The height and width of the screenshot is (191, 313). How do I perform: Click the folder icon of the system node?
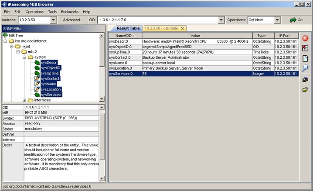tap(31, 57)
